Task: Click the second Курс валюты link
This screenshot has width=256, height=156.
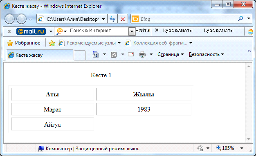Action: (219, 31)
